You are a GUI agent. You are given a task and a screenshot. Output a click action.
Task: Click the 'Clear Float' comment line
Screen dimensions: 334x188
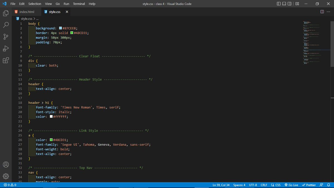tap(89, 56)
